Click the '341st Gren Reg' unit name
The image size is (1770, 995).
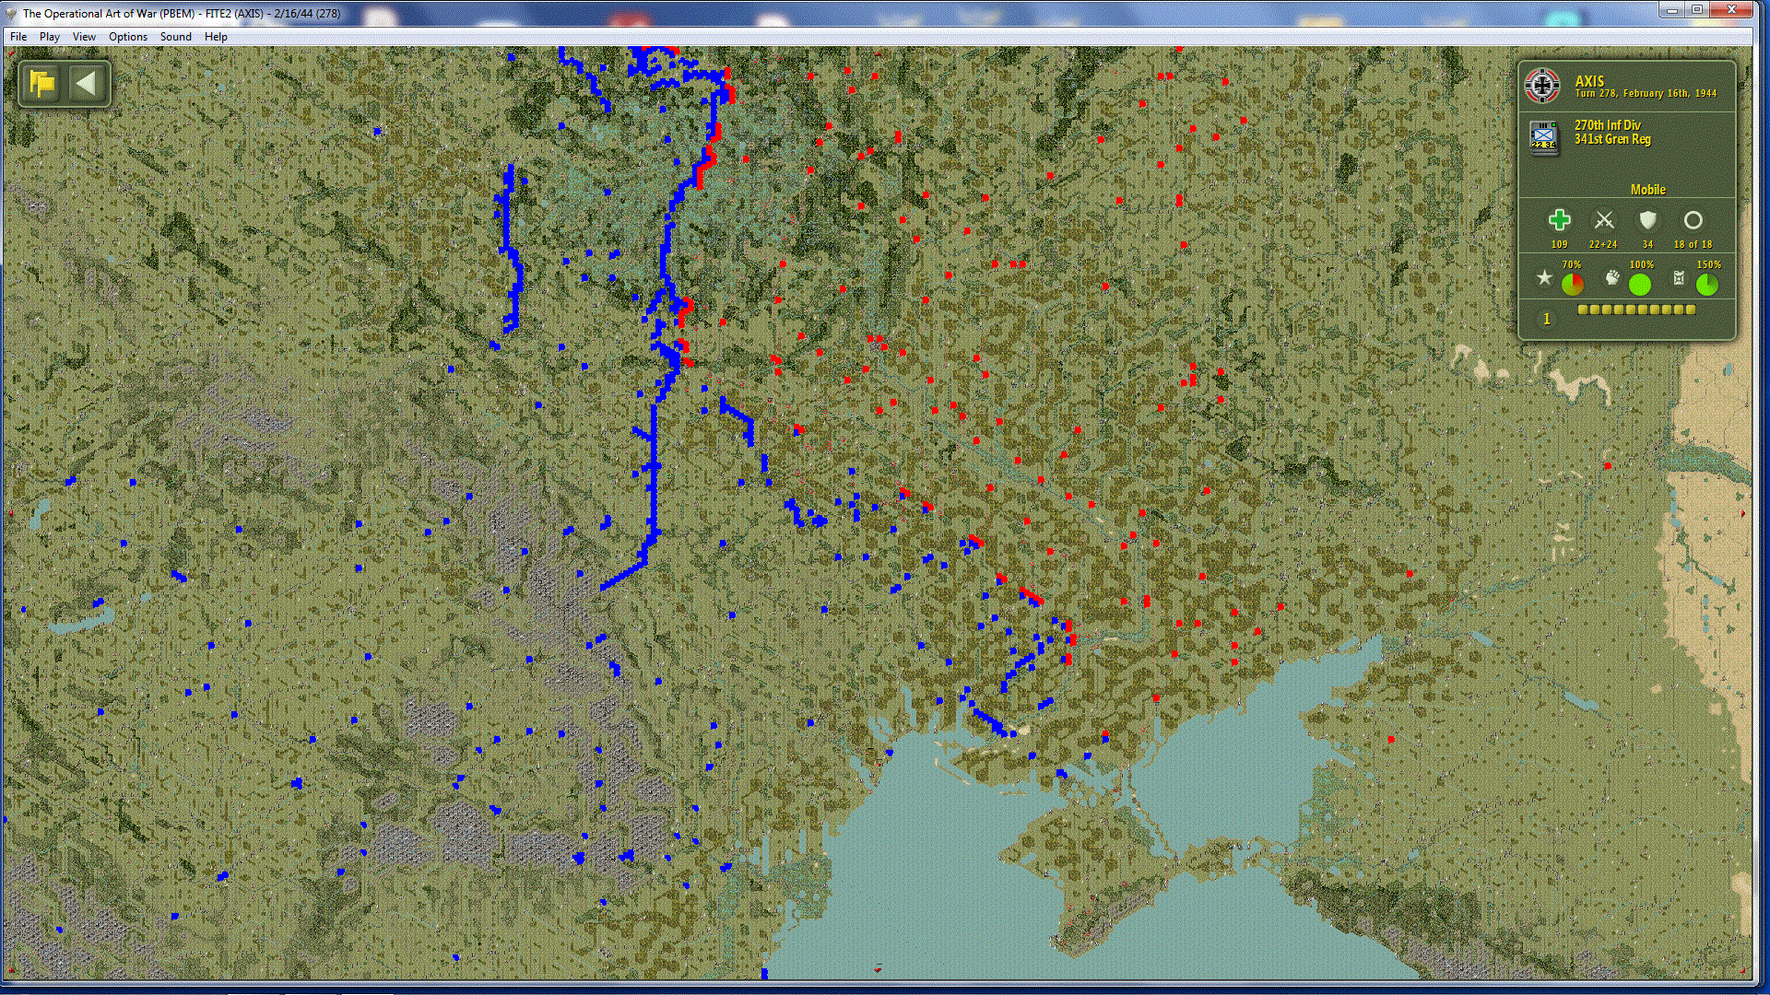pos(1612,139)
